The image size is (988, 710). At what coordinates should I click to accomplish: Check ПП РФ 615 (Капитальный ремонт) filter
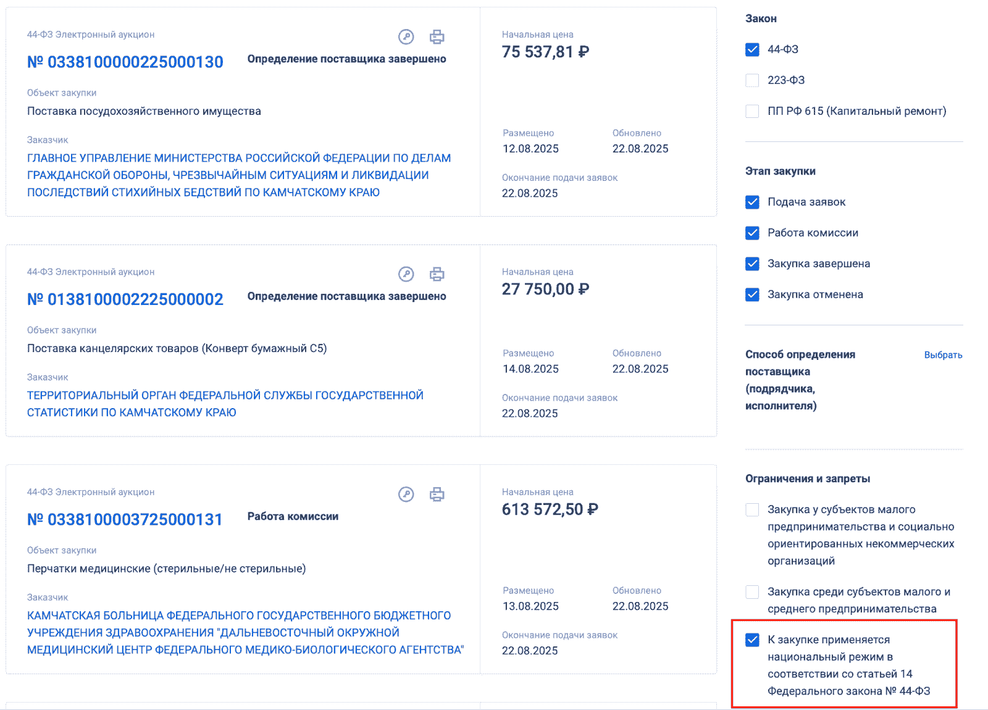point(752,111)
